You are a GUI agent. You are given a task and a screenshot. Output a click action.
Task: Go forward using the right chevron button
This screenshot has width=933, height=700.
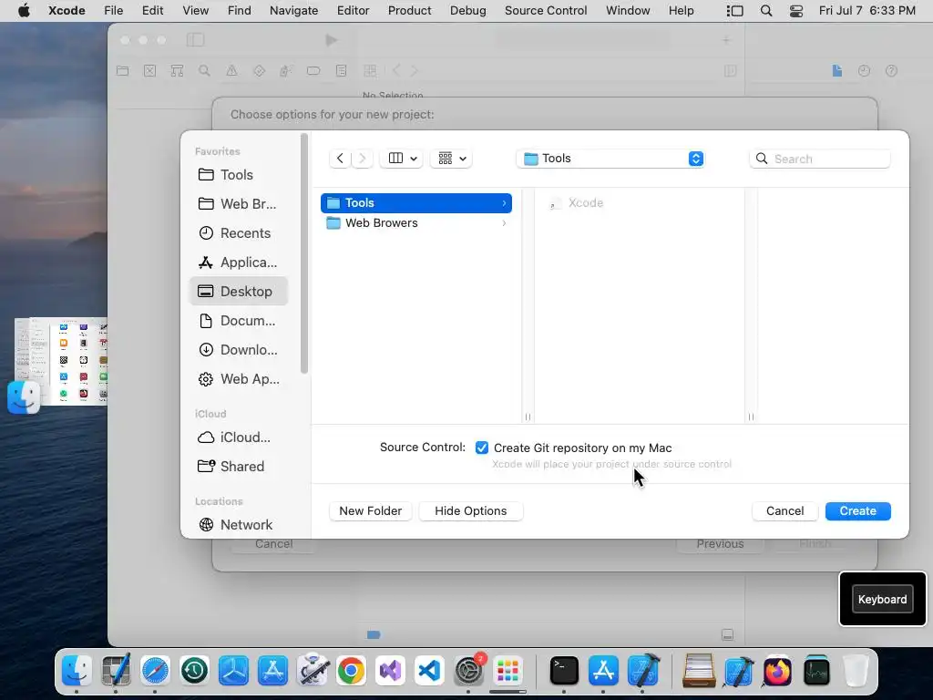[362, 159]
